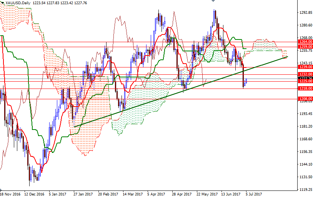Click the 20 Feb 2017 date label
Image resolution: width=313 pixels, height=197 pixels.
click(108, 194)
